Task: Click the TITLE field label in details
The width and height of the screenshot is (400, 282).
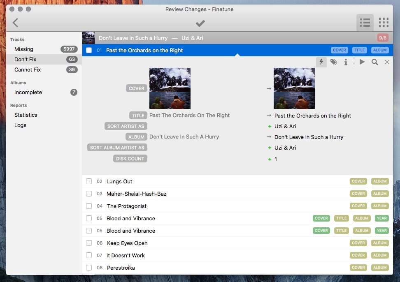Action: (x=138, y=116)
